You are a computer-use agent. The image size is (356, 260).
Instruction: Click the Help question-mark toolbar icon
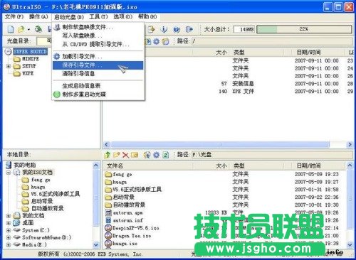[177, 29]
